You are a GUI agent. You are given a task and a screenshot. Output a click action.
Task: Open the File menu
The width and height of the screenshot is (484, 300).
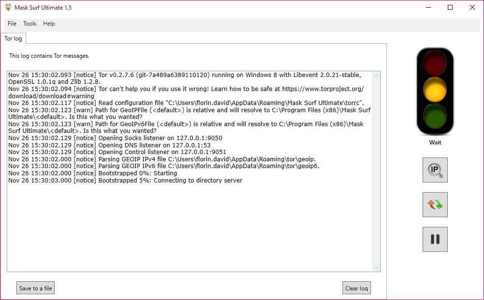[x=12, y=24]
